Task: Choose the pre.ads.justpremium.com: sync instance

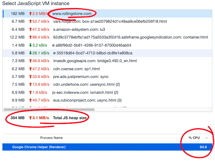Action: pos(107,77)
